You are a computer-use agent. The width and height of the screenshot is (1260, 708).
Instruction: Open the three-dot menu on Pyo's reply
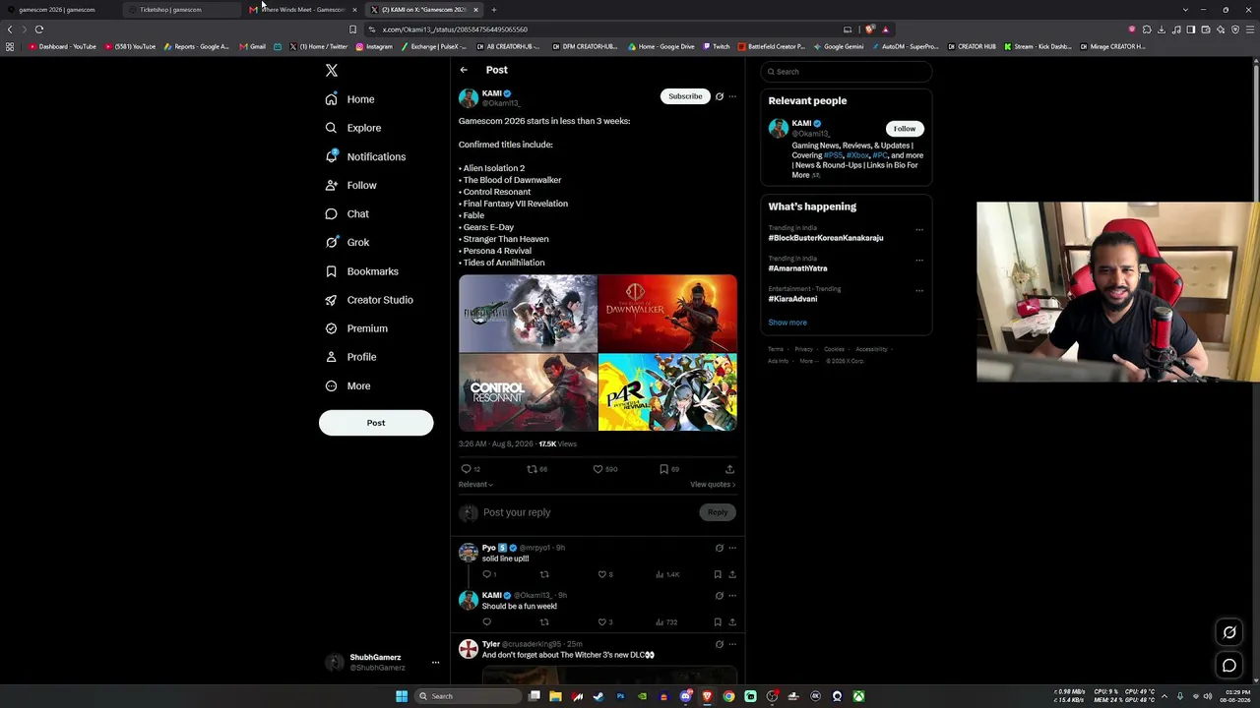coord(732,548)
